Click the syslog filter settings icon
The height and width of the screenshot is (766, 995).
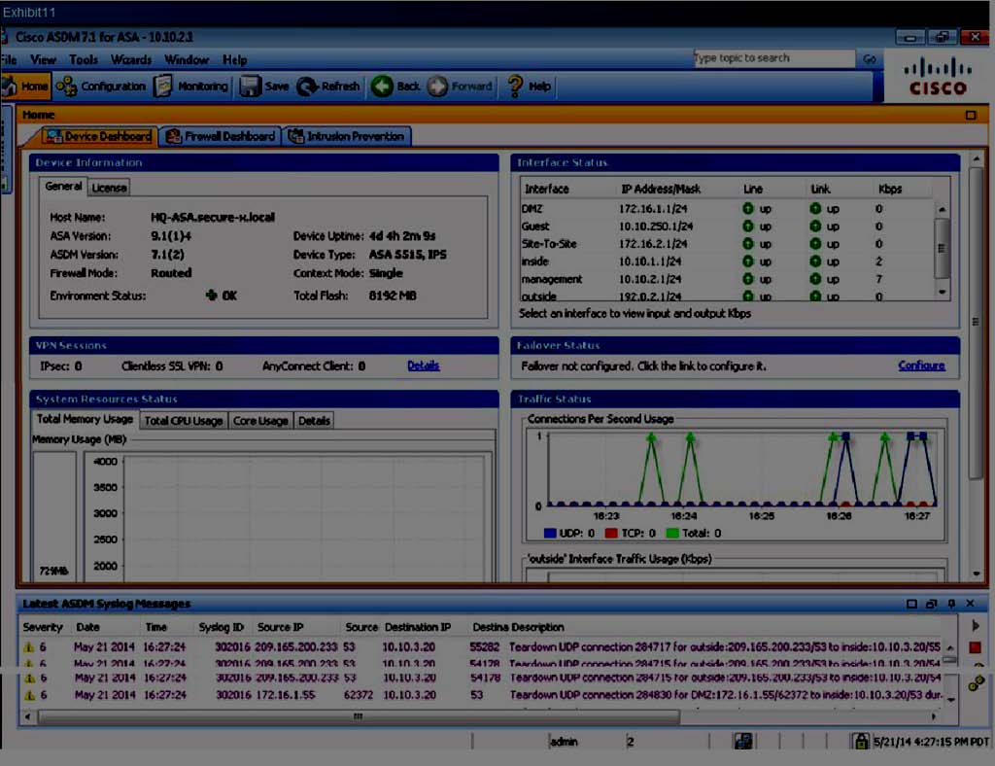pyautogui.click(x=976, y=683)
